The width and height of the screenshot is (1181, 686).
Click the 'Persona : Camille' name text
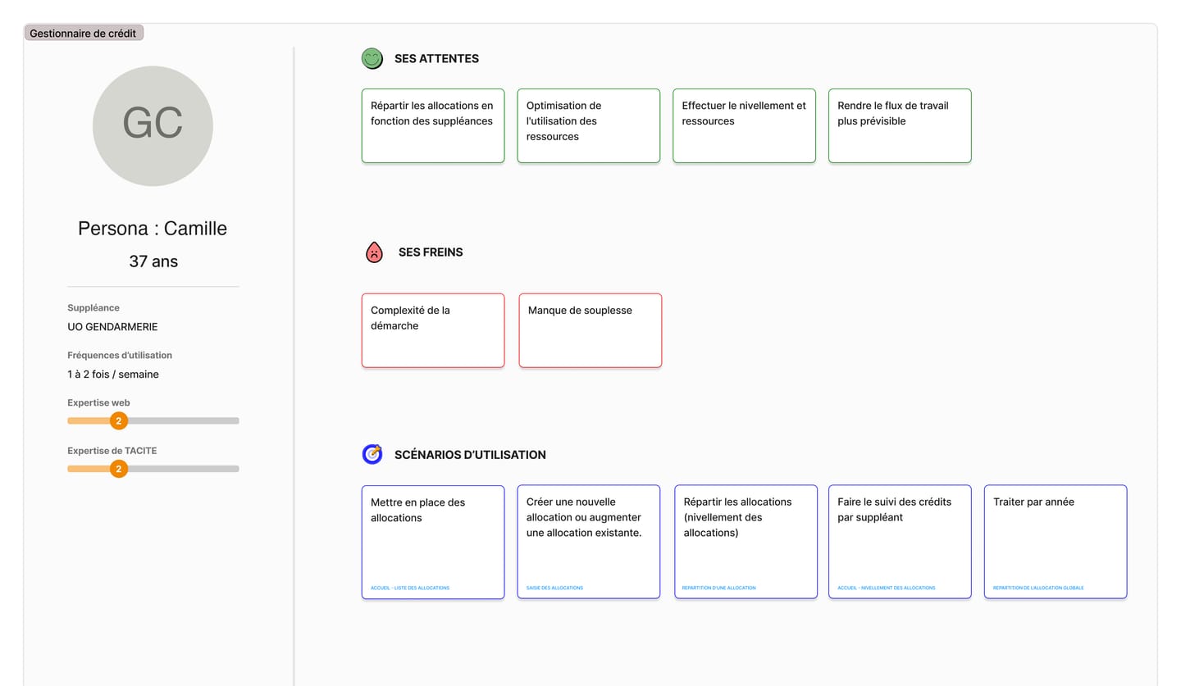(x=153, y=229)
